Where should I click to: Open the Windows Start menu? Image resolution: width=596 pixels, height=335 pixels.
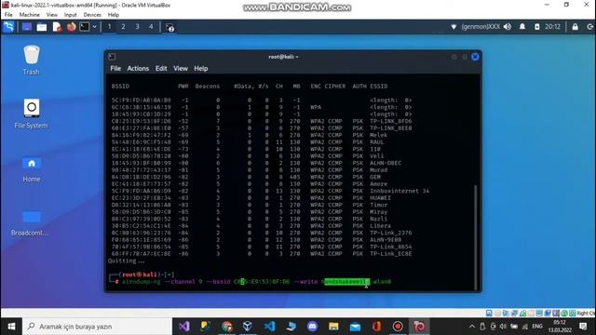(11, 327)
